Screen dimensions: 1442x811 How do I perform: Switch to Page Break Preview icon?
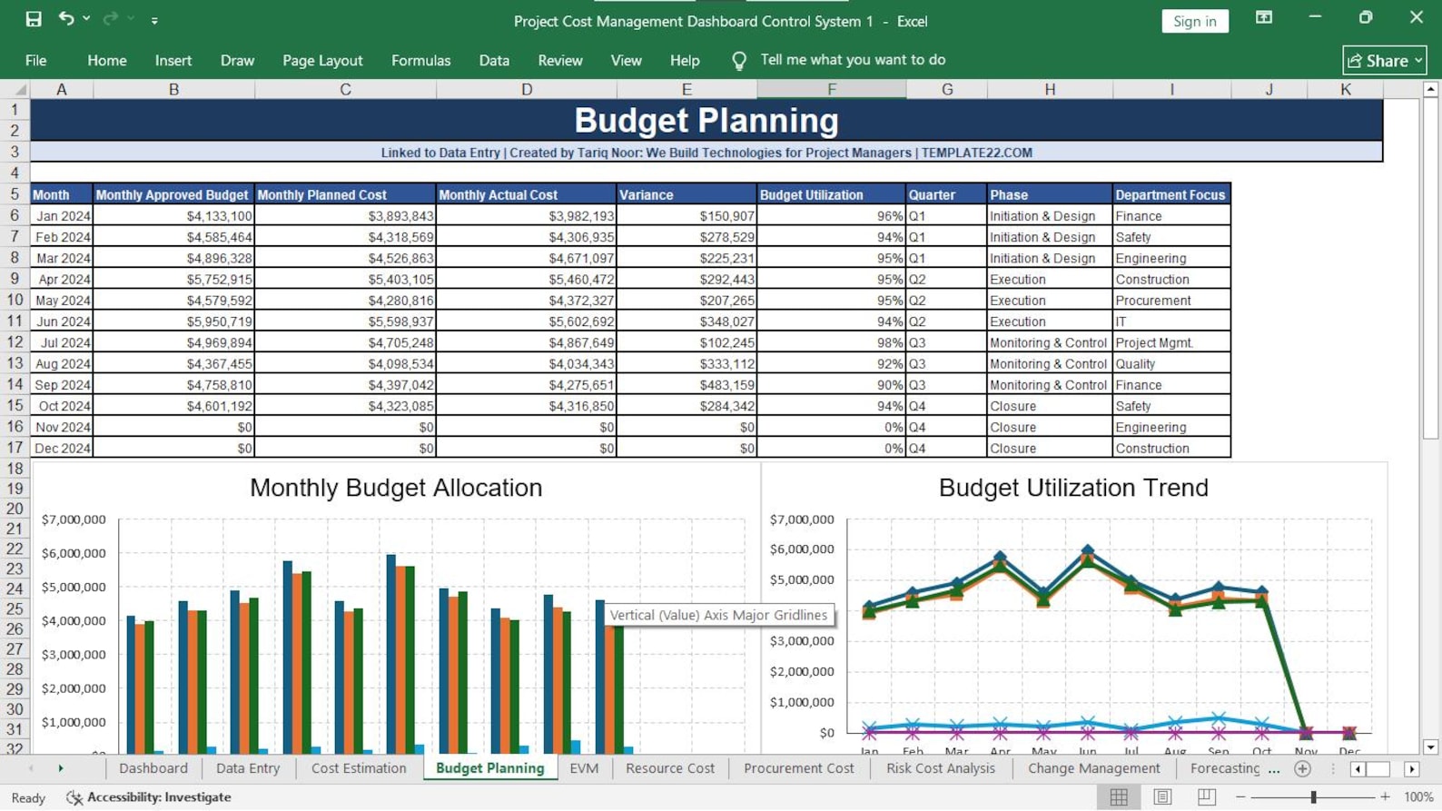(1206, 796)
